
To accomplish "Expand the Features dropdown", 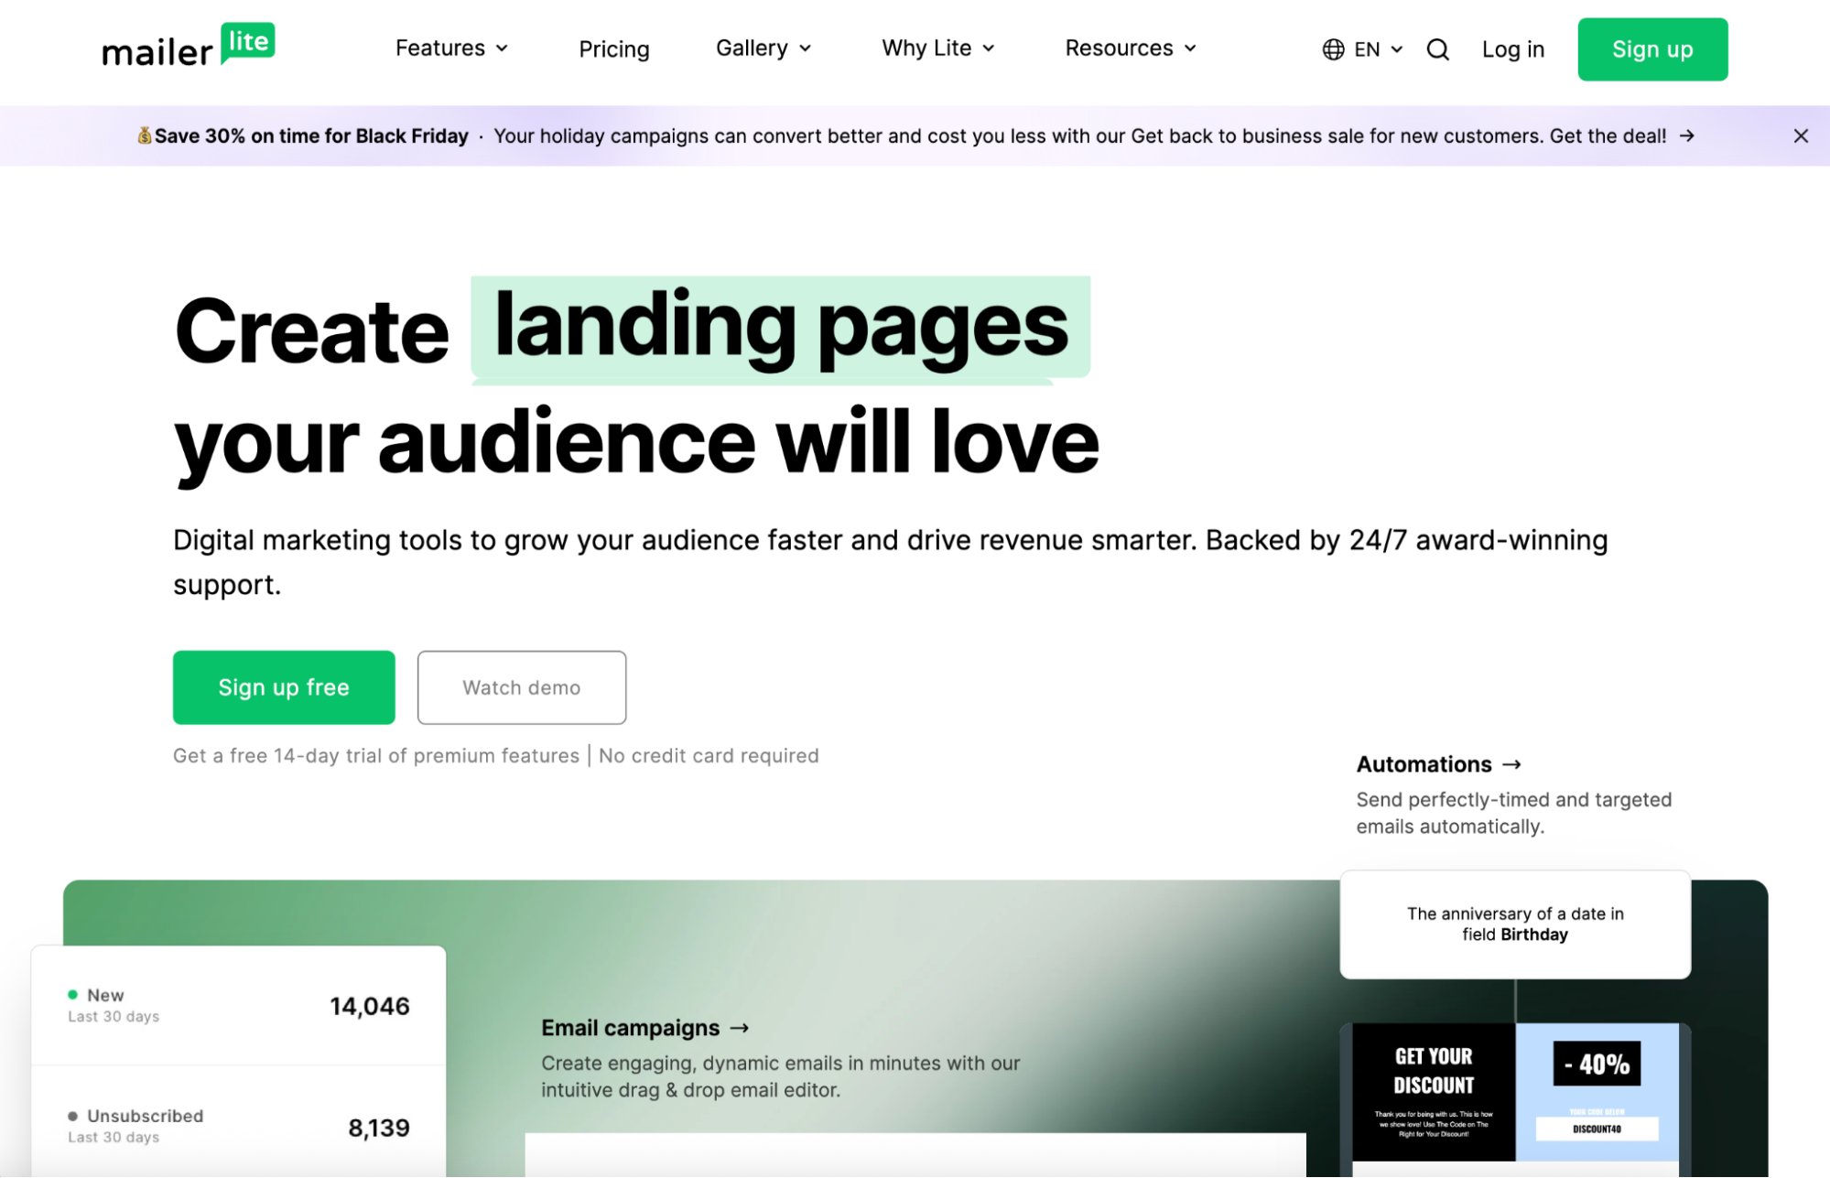I will (450, 49).
